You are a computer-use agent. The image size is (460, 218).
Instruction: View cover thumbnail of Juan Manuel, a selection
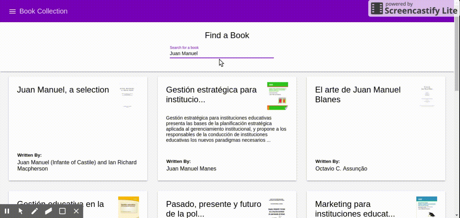coord(128,96)
